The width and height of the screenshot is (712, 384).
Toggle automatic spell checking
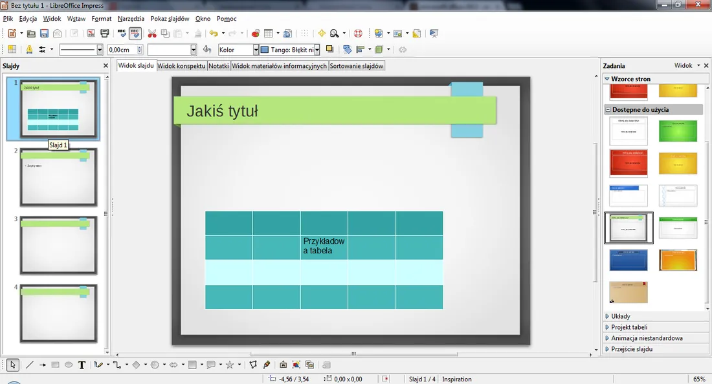click(135, 34)
